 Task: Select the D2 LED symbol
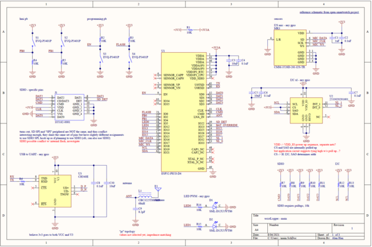click(x=215, y=226)
